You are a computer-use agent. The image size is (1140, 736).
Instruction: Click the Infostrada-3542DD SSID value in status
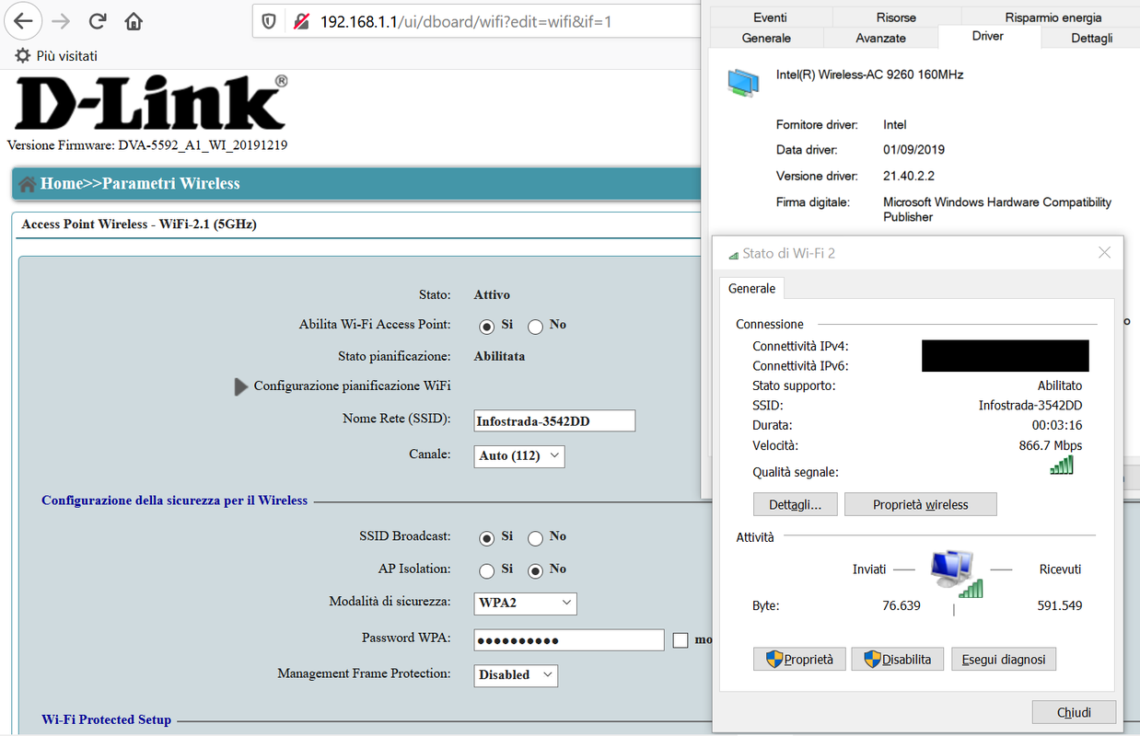[x=1030, y=405]
